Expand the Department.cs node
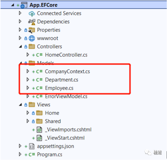167x160 pixels. click(28, 79)
